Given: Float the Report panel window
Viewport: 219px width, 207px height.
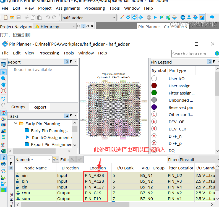Looking at the screenshot, I should (x=71, y=62).
